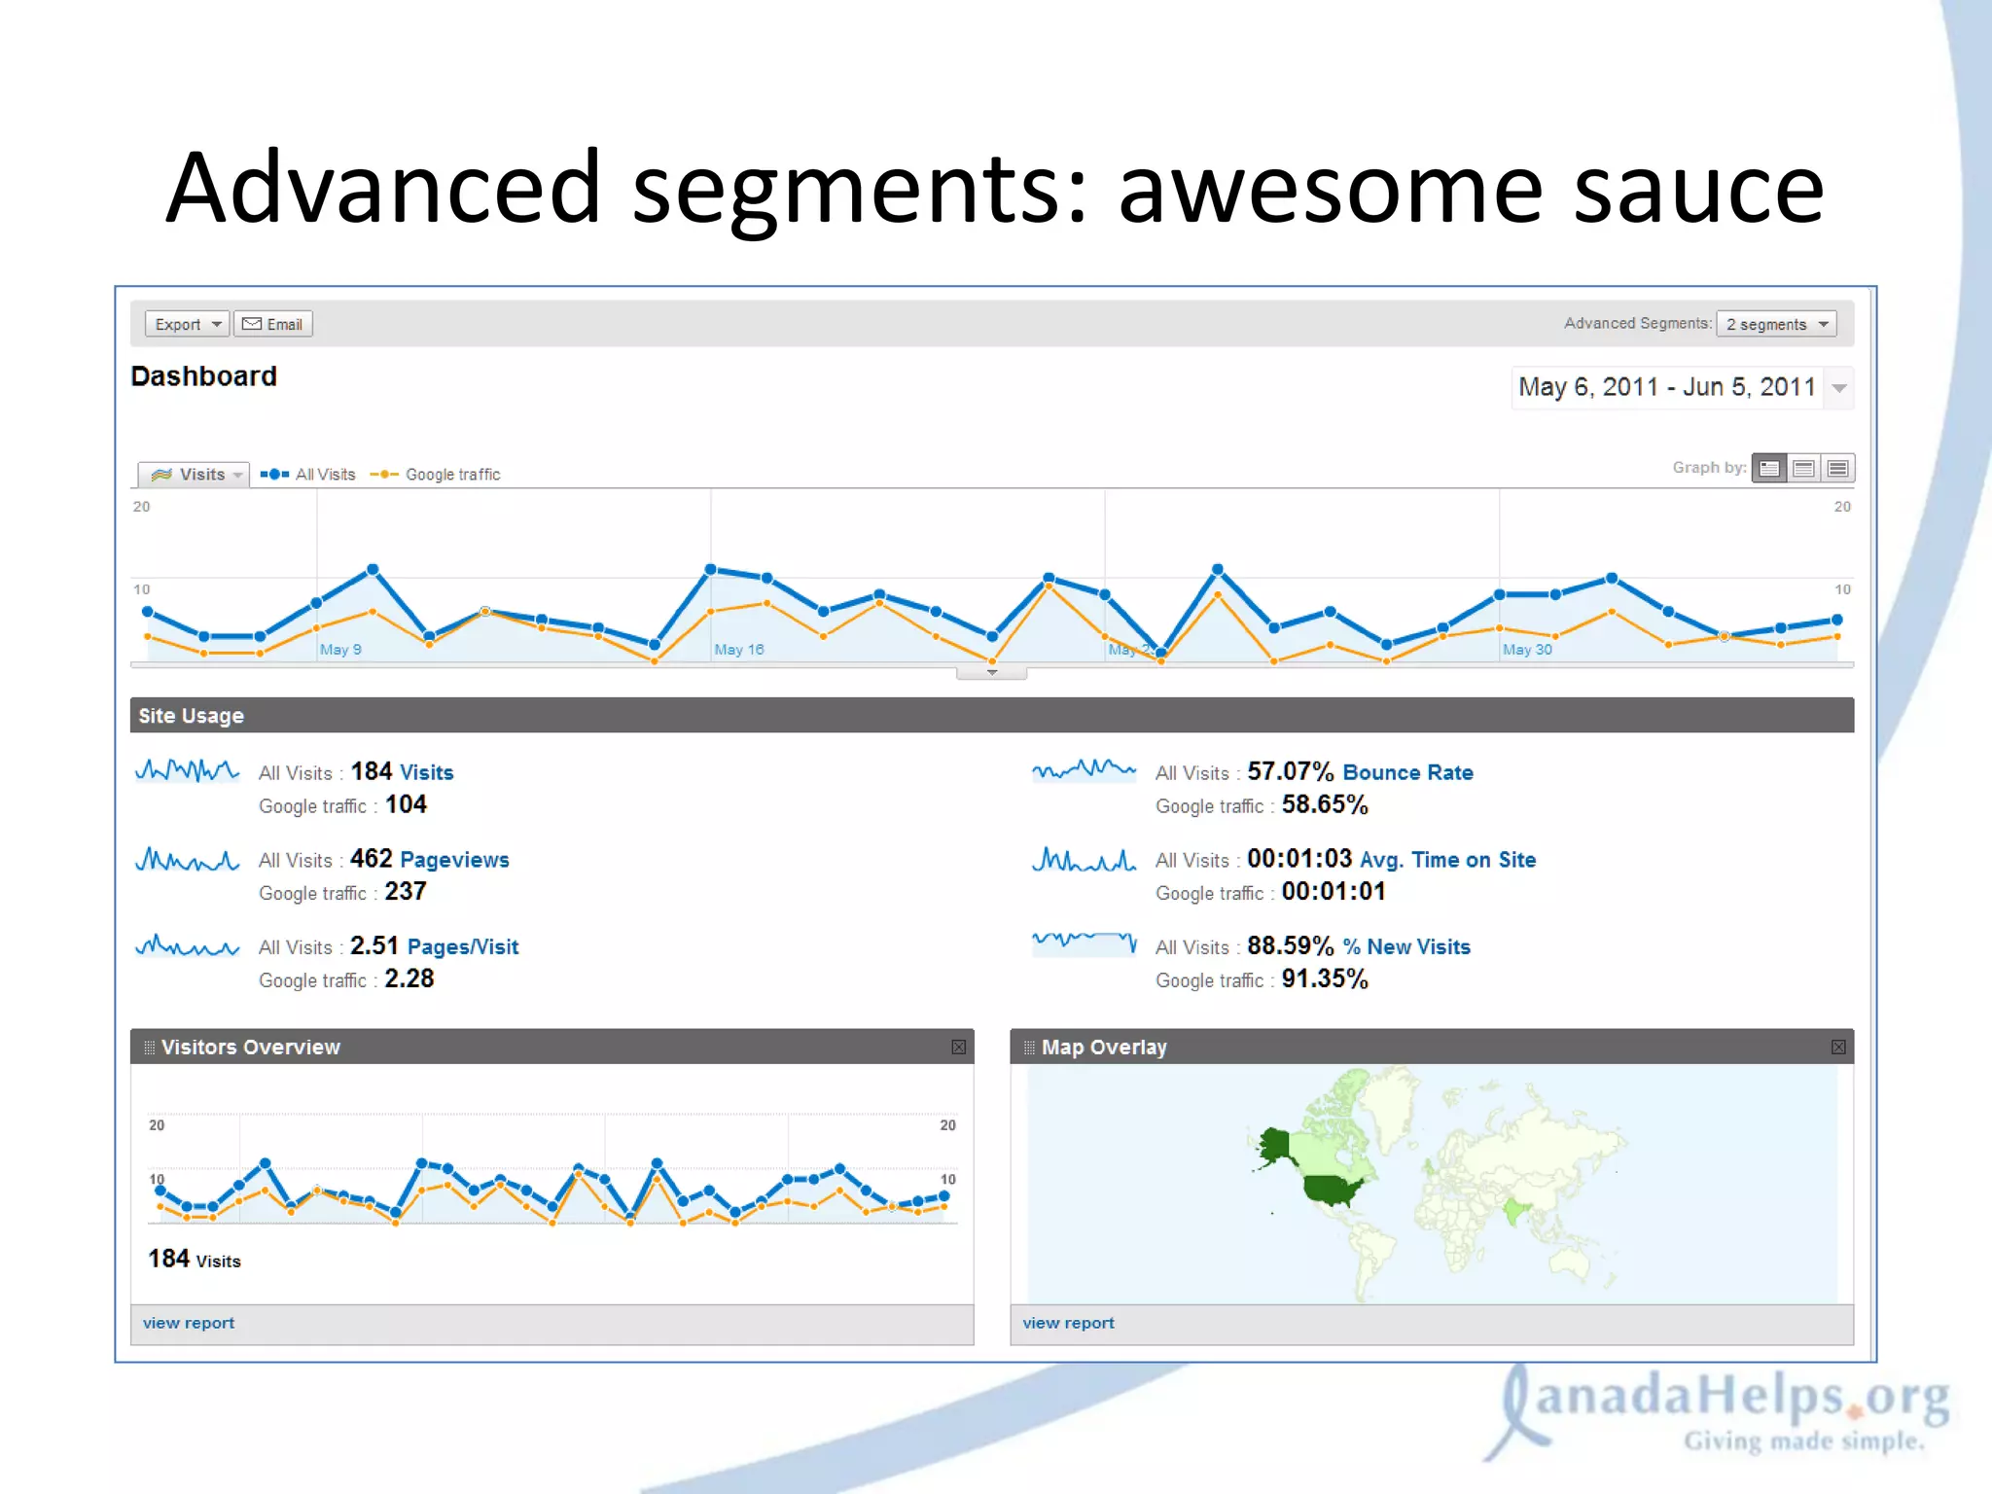Click the May 9 marker on the graph
This screenshot has height=1494, width=1992.
[x=340, y=650]
